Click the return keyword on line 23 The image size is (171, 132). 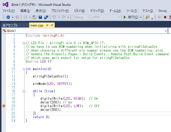pyautogui.click(x=39, y=117)
